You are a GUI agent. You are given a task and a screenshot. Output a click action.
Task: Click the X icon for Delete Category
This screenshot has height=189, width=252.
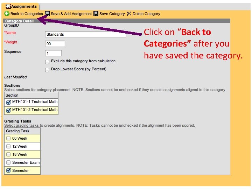tap(129, 14)
